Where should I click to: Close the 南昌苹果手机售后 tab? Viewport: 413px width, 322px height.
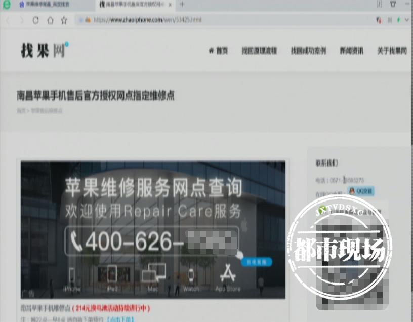click(x=170, y=5)
